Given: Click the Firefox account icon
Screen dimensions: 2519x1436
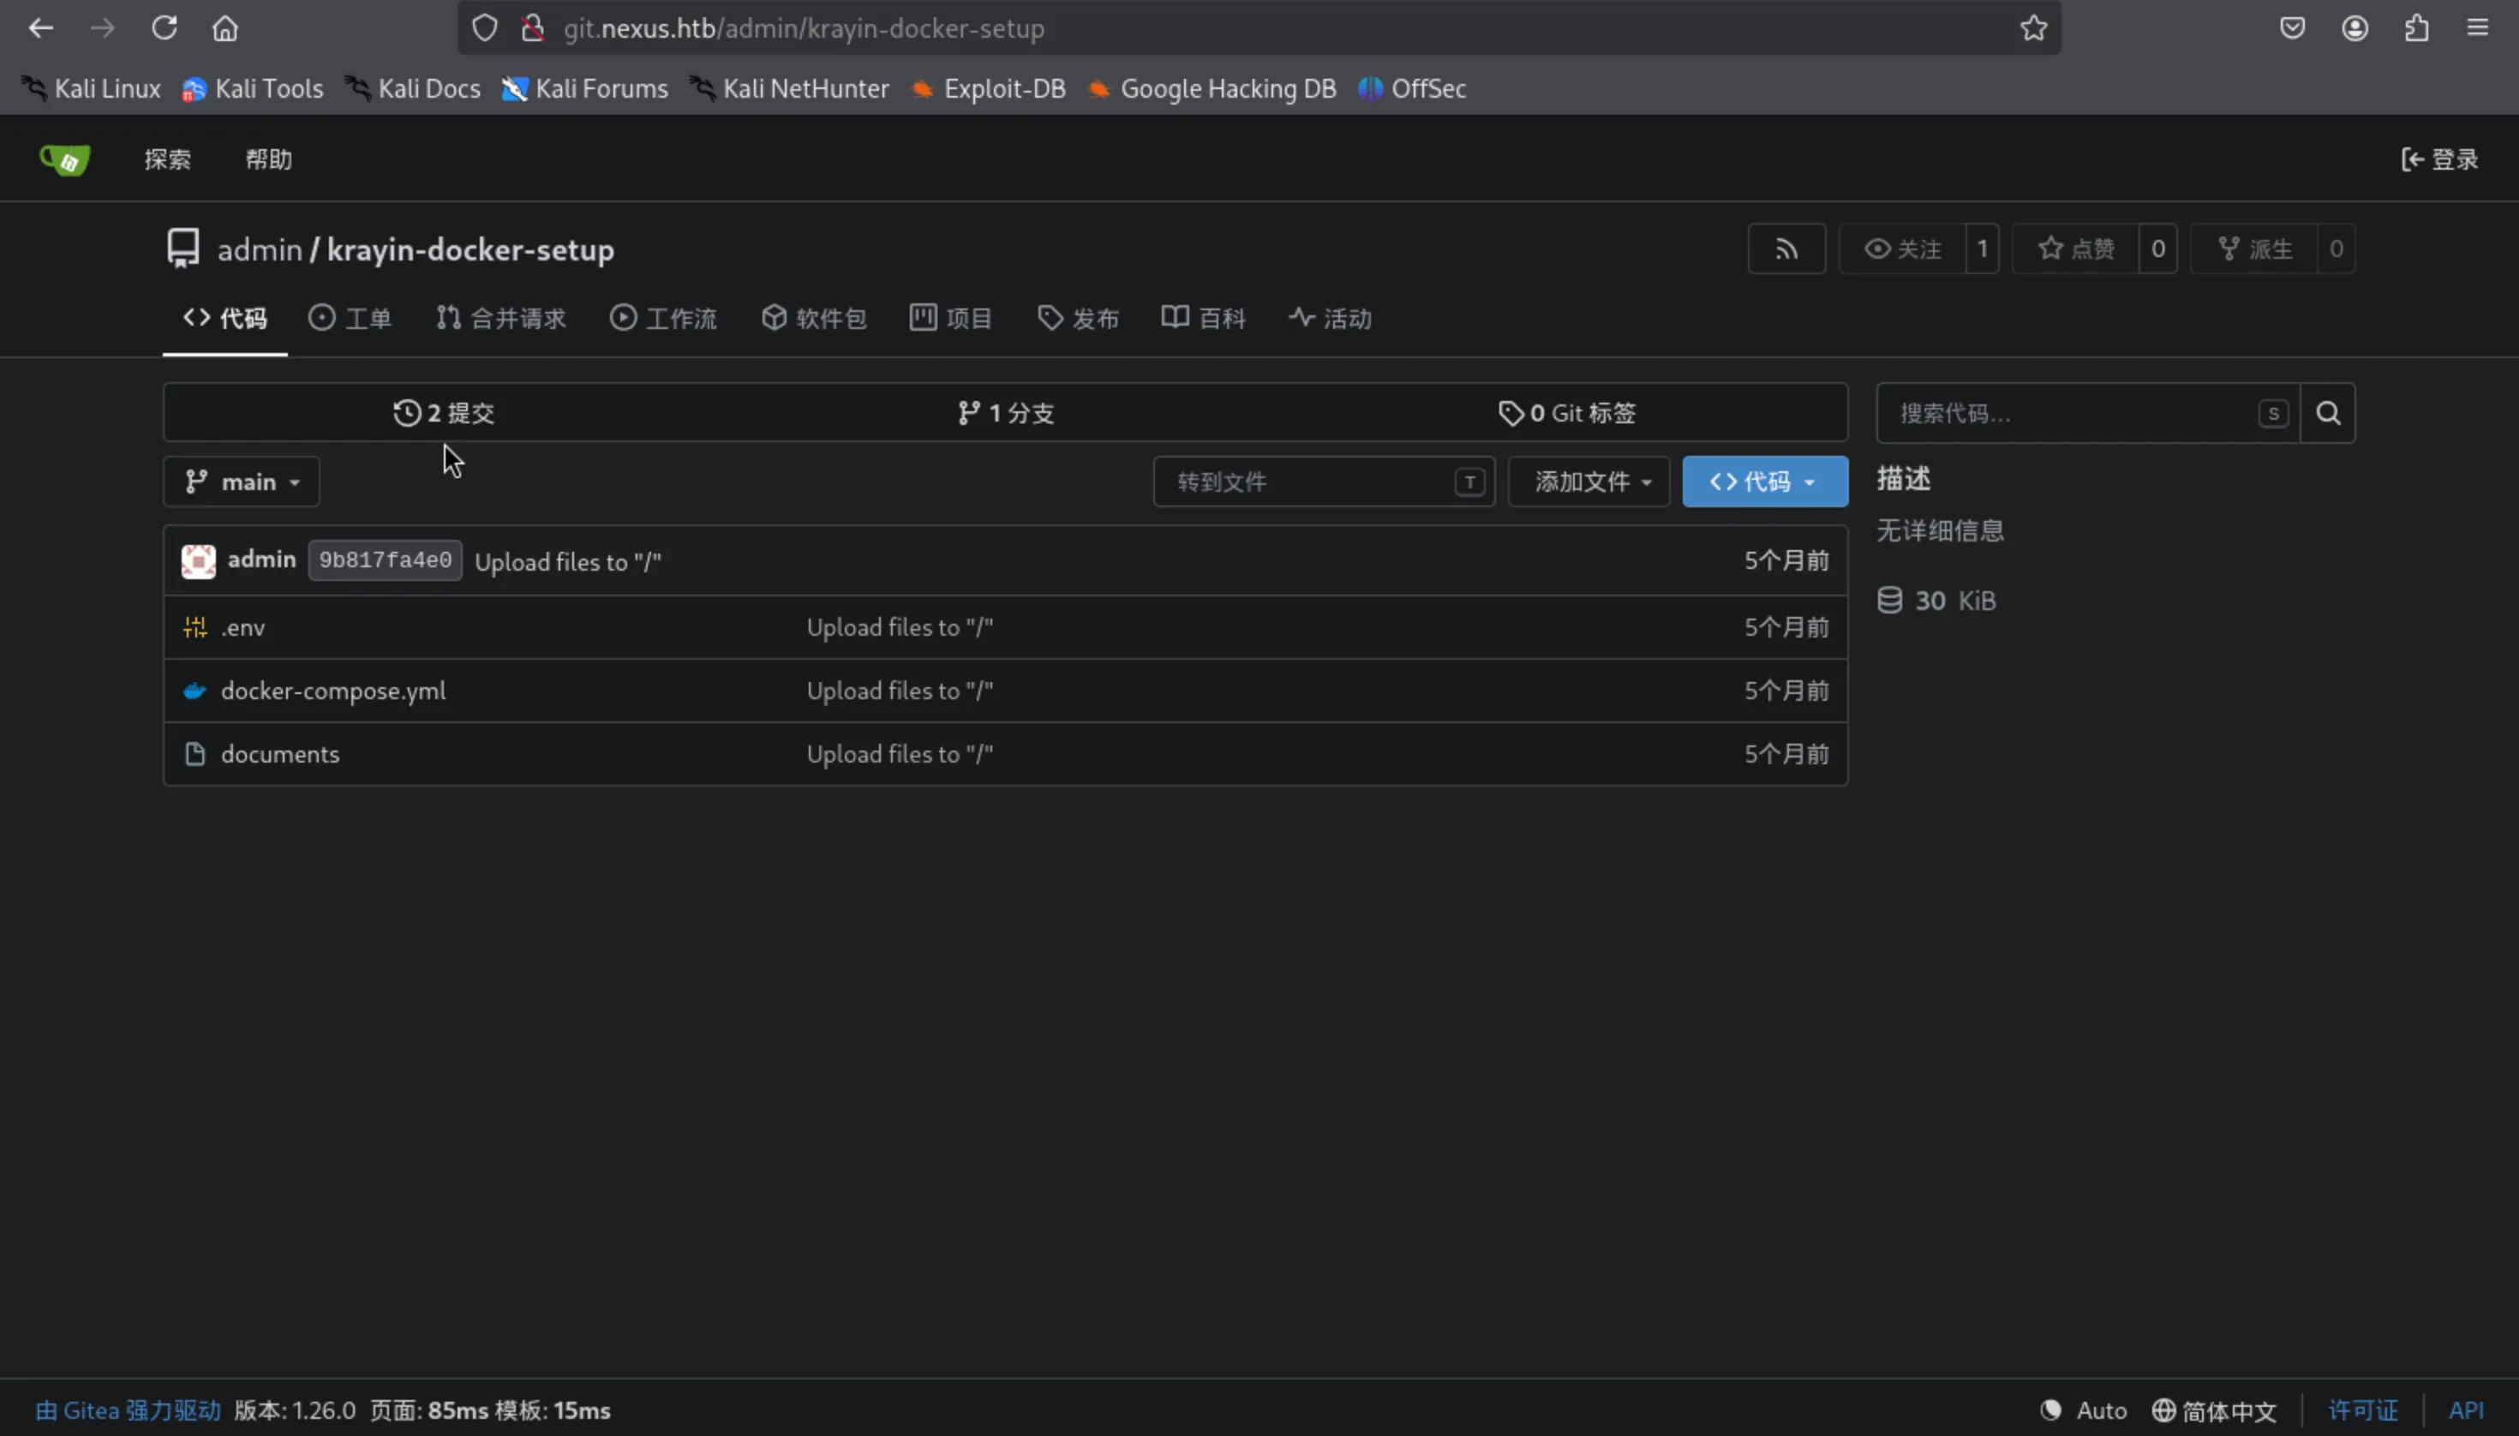Looking at the screenshot, I should (x=2355, y=27).
